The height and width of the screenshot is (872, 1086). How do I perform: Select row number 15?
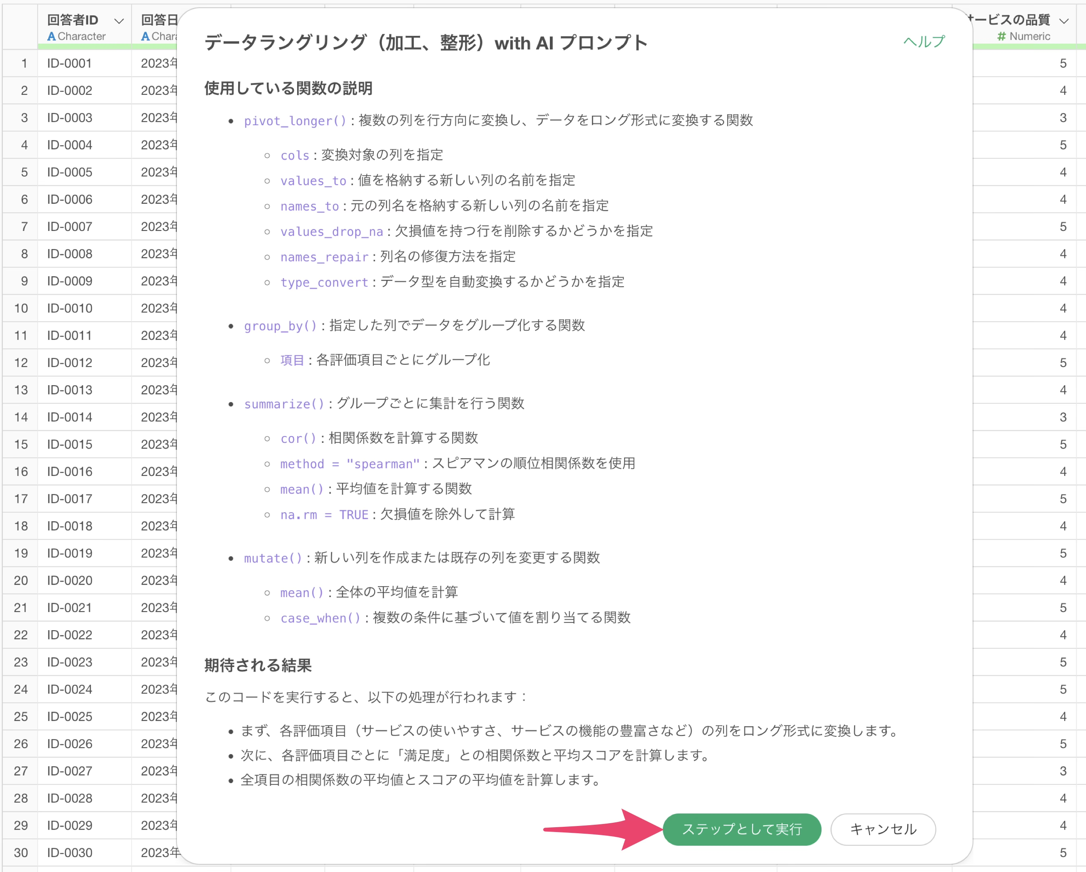coord(21,444)
